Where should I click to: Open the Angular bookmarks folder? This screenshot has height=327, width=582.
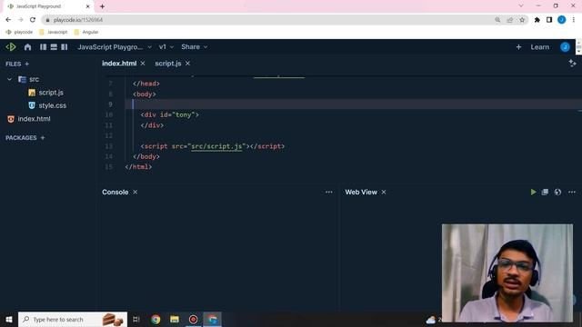[x=86, y=33]
